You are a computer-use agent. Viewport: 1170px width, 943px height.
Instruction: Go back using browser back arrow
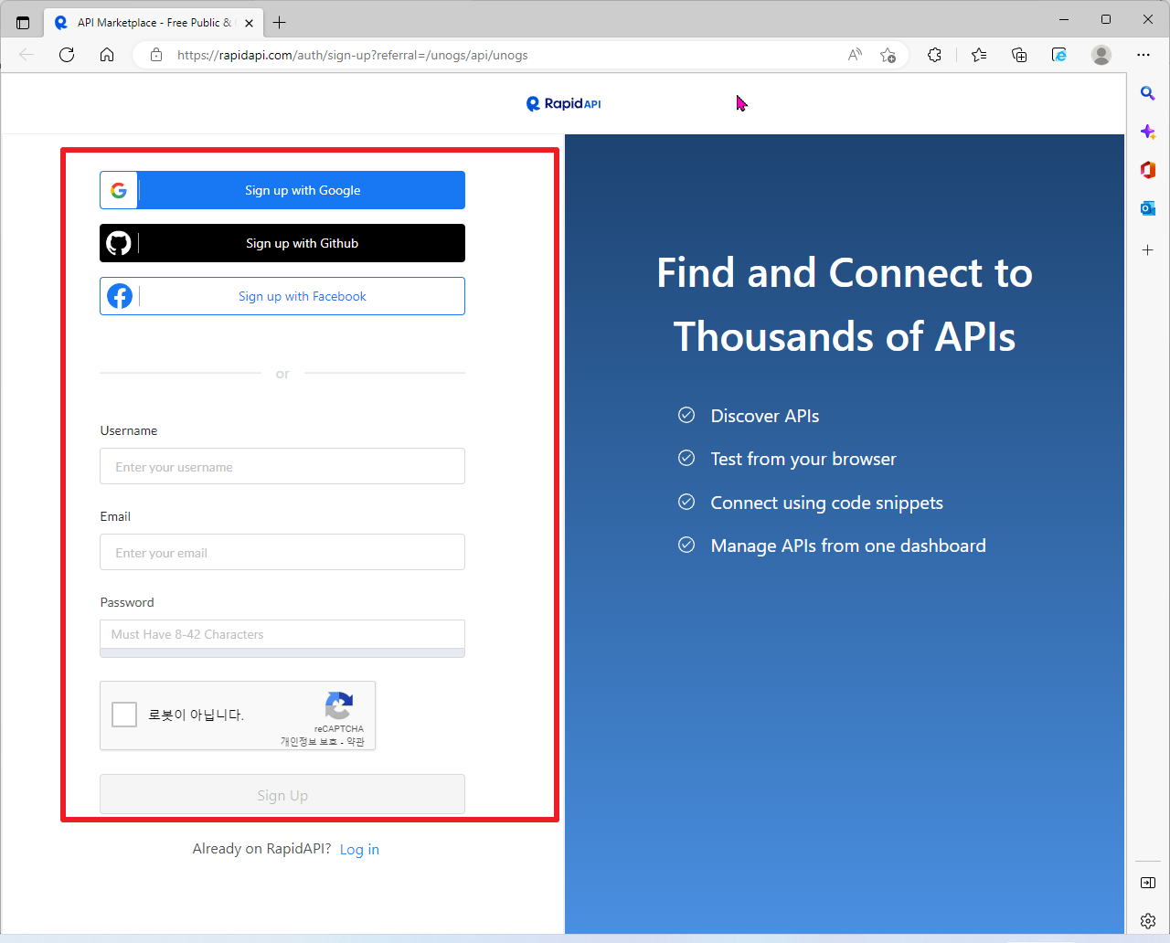[x=27, y=55]
